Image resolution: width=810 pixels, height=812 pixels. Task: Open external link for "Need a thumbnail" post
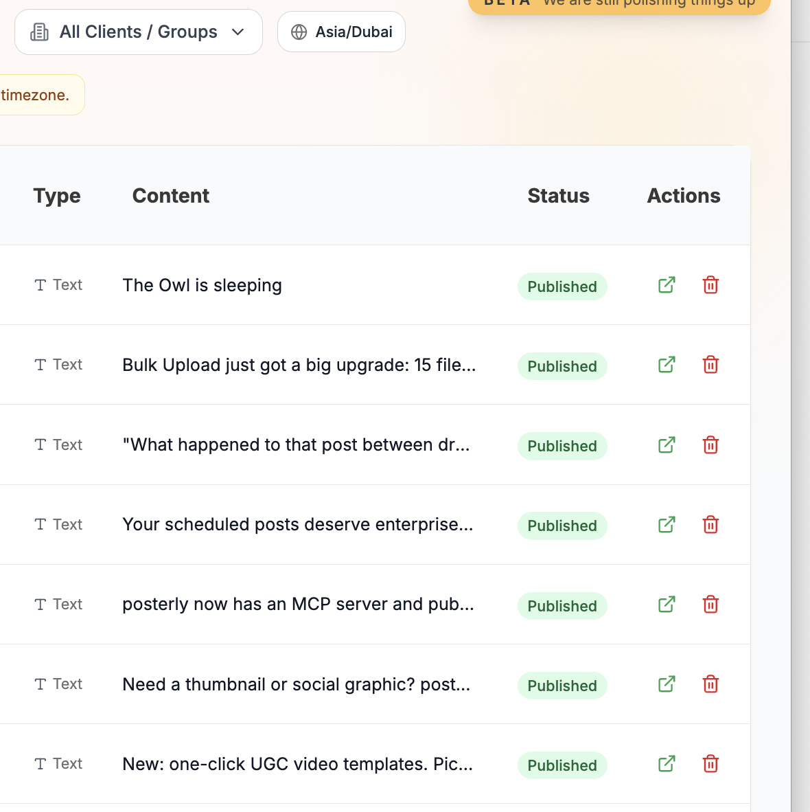click(x=666, y=684)
